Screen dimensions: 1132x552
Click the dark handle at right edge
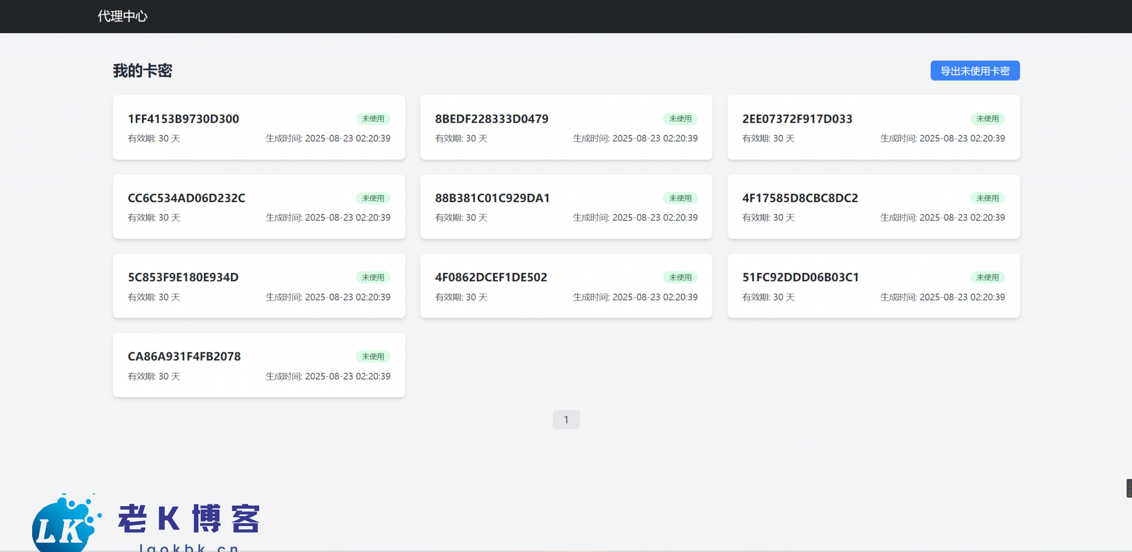tap(1129, 488)
